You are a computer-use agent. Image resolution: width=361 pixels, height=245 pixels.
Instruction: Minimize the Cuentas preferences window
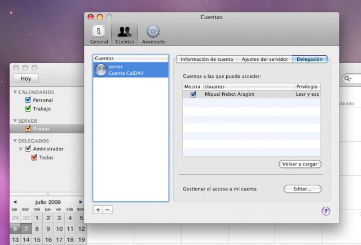click(100, 17)
